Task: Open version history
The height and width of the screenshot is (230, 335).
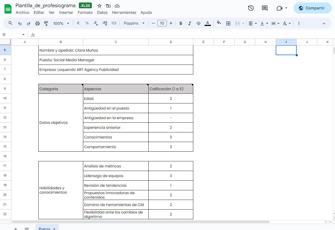Action: tap(251, 8)
